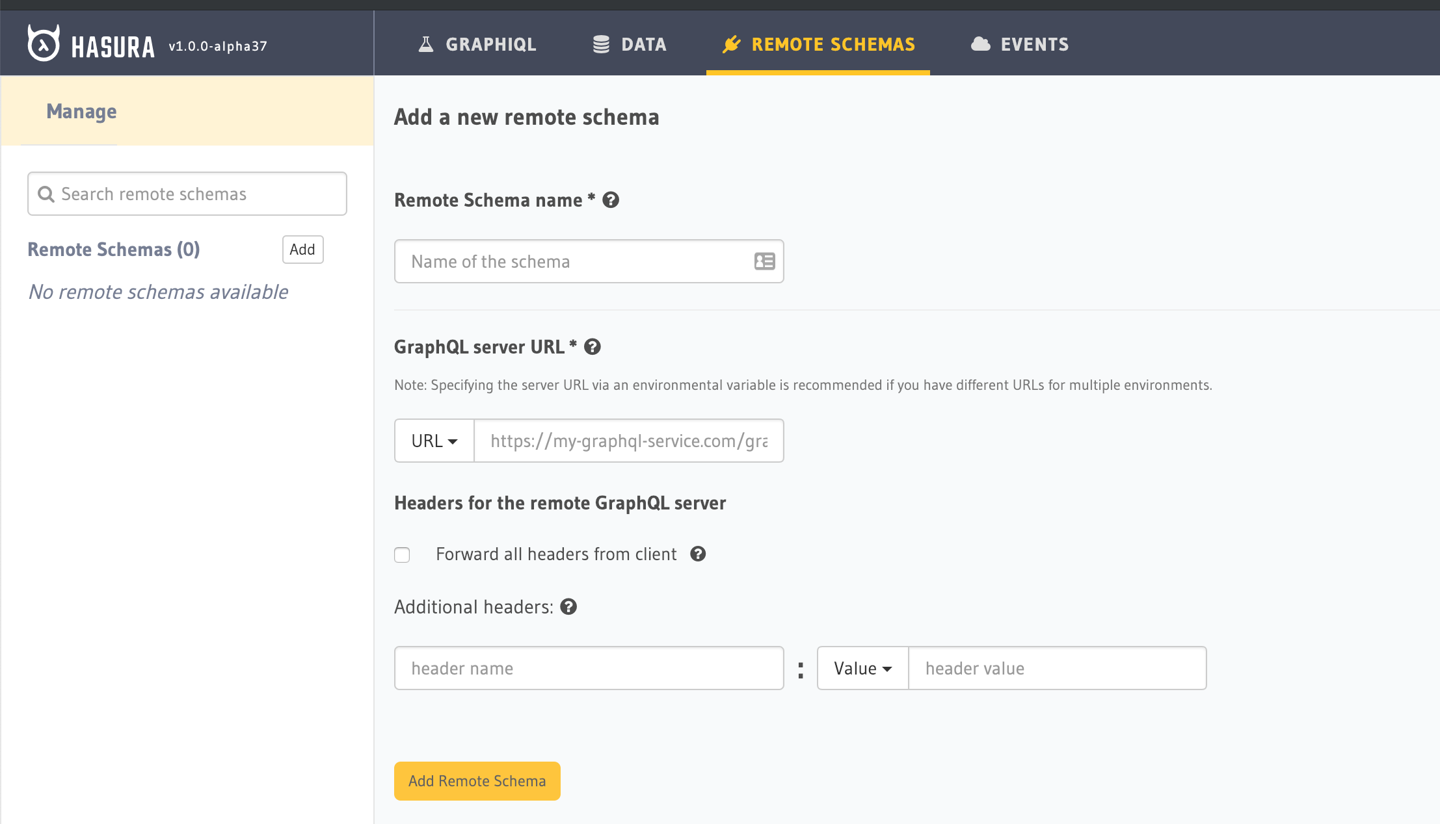
Task: Click the contact card icon in name field
Action: tap(764, 261)
